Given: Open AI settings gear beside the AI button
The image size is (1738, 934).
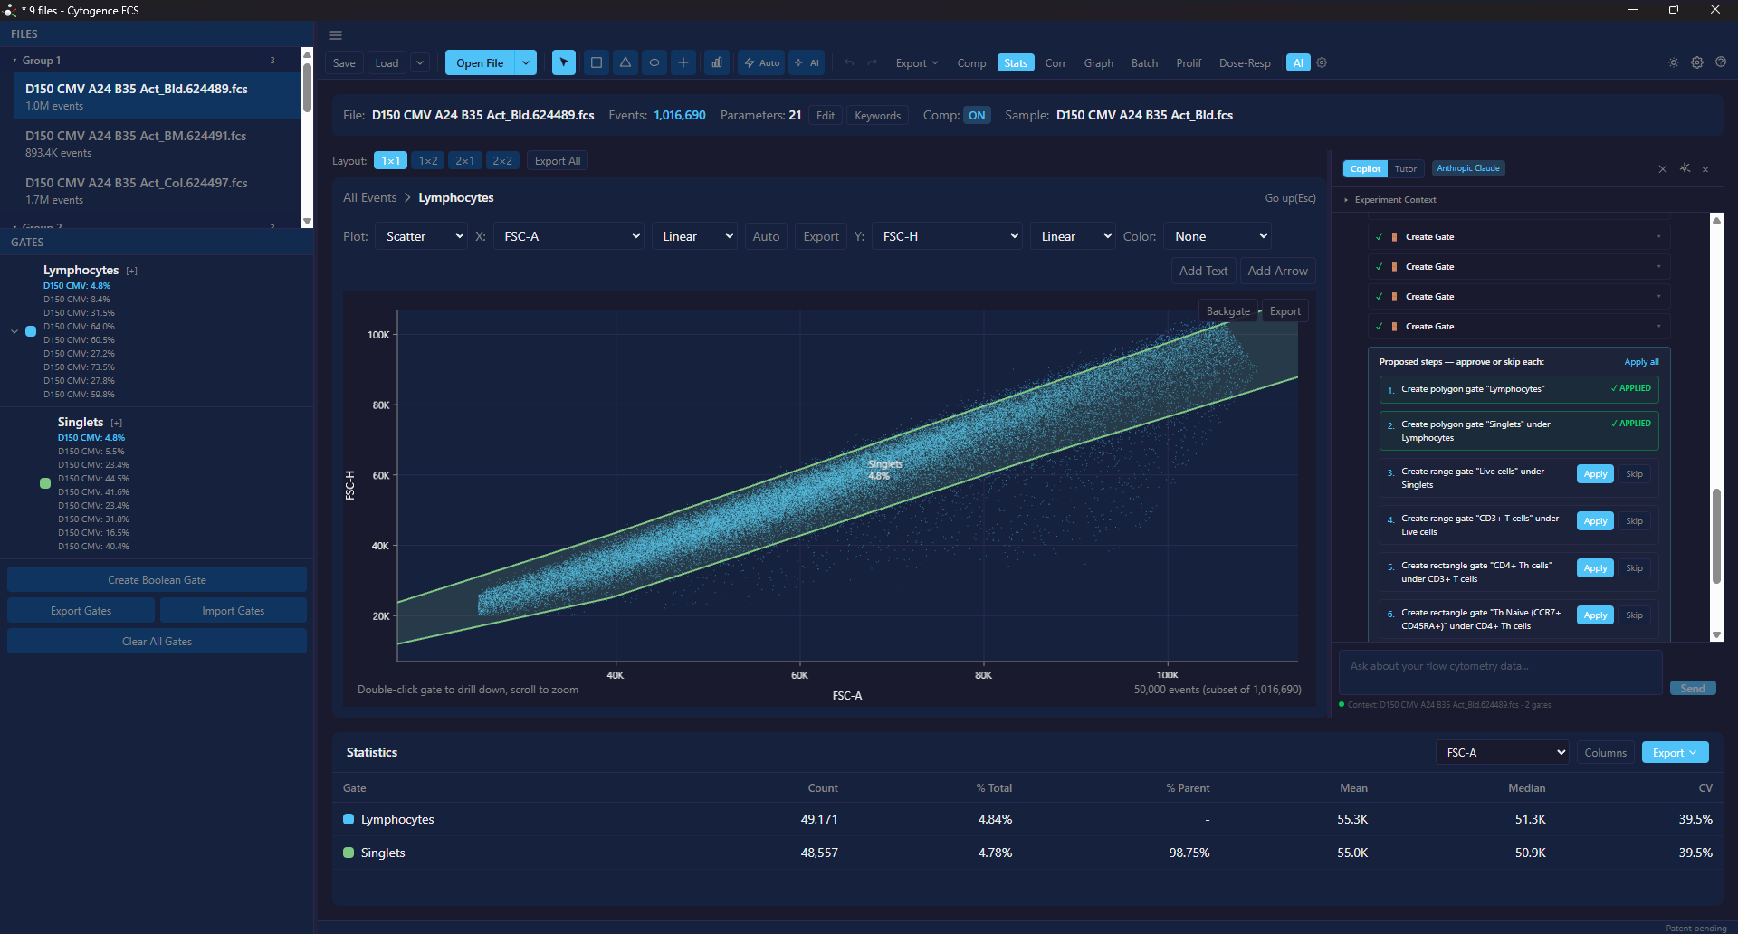Looking at the screenshot, I should coord(1322,62).
